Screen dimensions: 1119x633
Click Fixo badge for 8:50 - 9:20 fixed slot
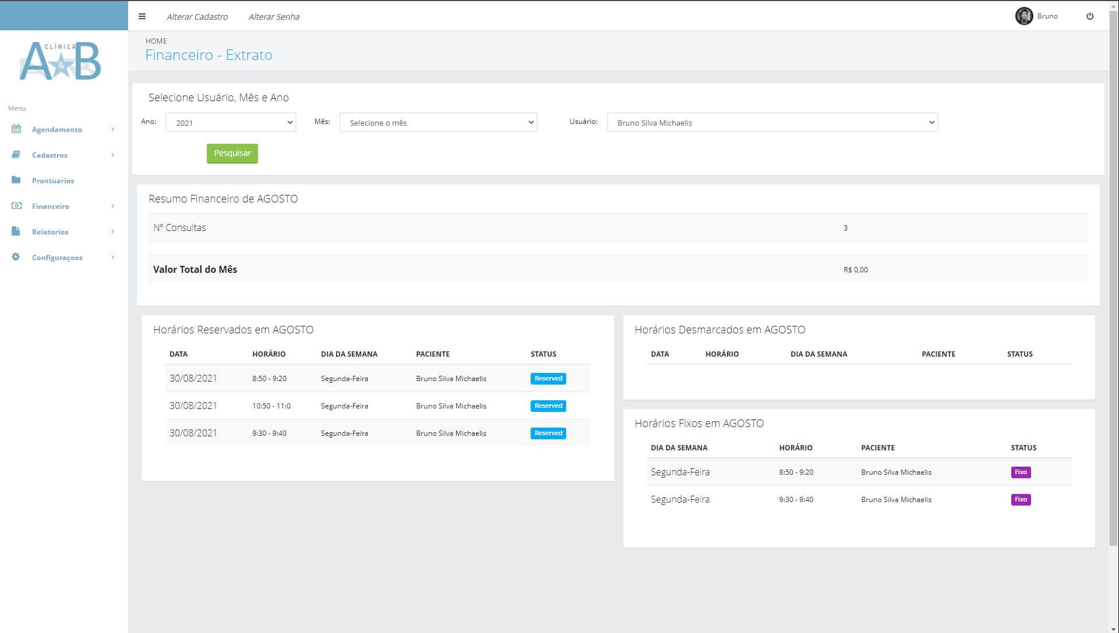click(x=1021, y=472)
